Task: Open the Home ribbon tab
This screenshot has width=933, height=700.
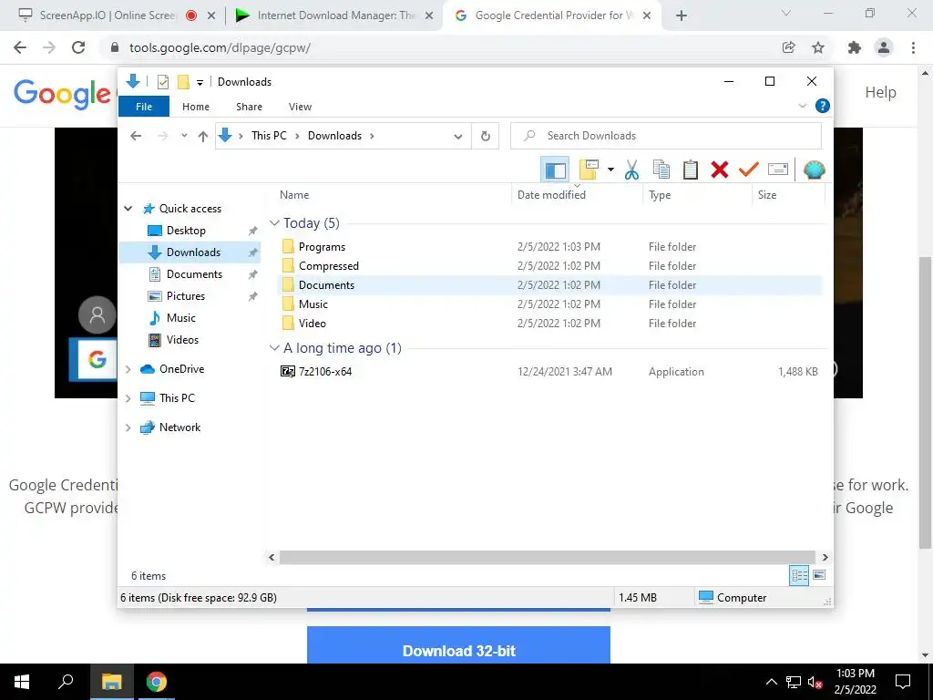Action: [x=196, y=107]
